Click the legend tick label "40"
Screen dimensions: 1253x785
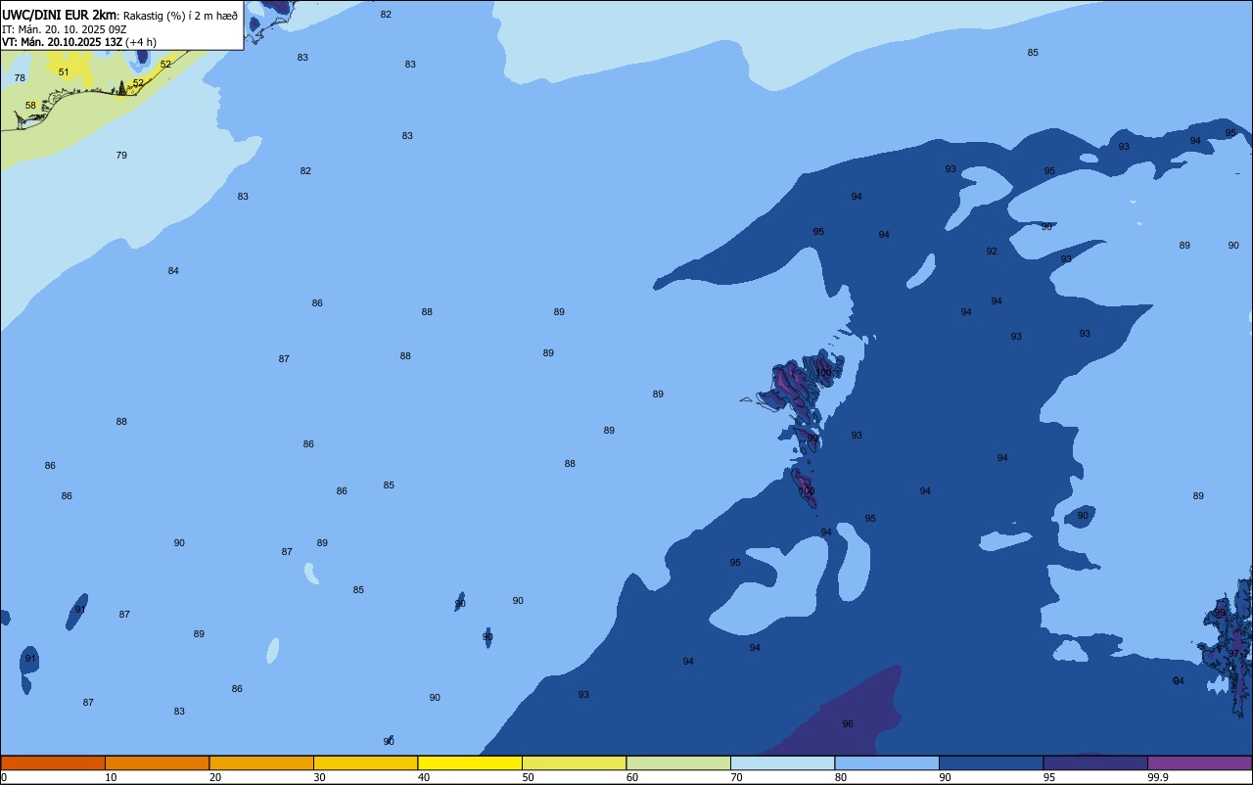coord(424,777)
